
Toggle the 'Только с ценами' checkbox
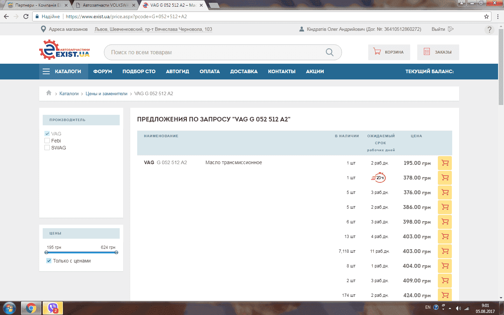[x=49, y=261]
